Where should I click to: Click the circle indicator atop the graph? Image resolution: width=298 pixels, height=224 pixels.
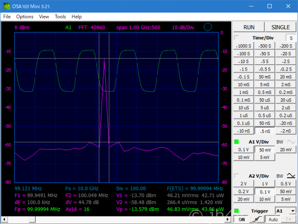[x=208, y=27]
